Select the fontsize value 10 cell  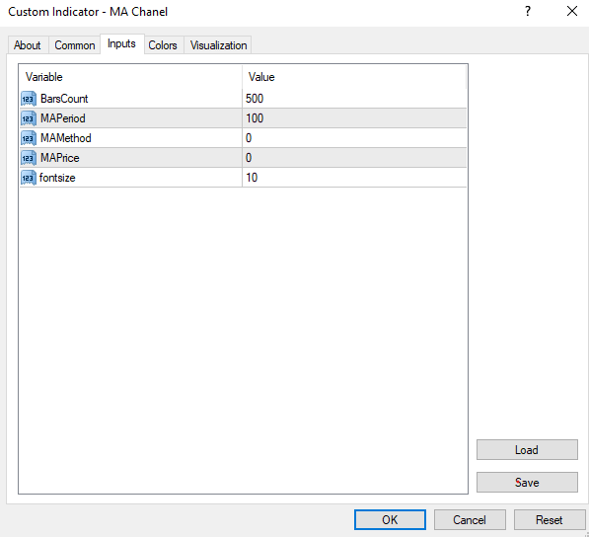click(x=354, y=178)
